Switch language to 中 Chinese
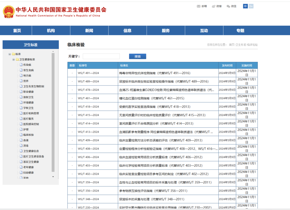Screen dimensions: 290x210 [245, 6]
